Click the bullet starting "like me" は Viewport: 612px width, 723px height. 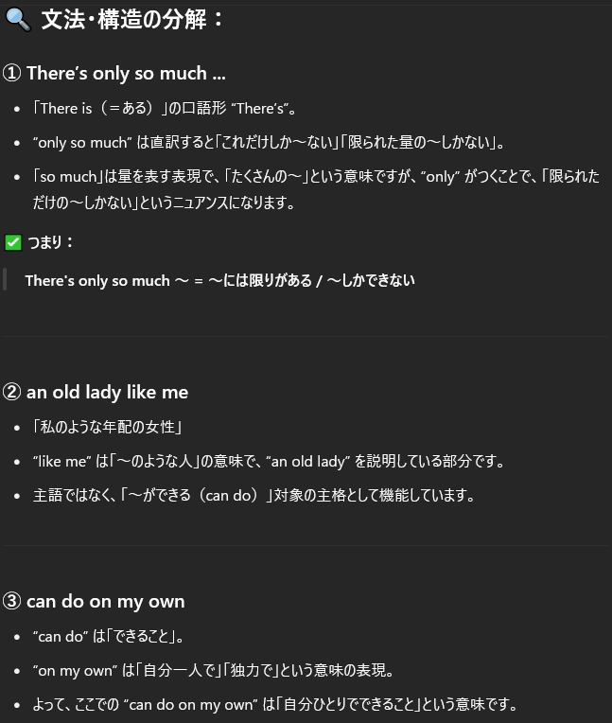coord(269,461)
